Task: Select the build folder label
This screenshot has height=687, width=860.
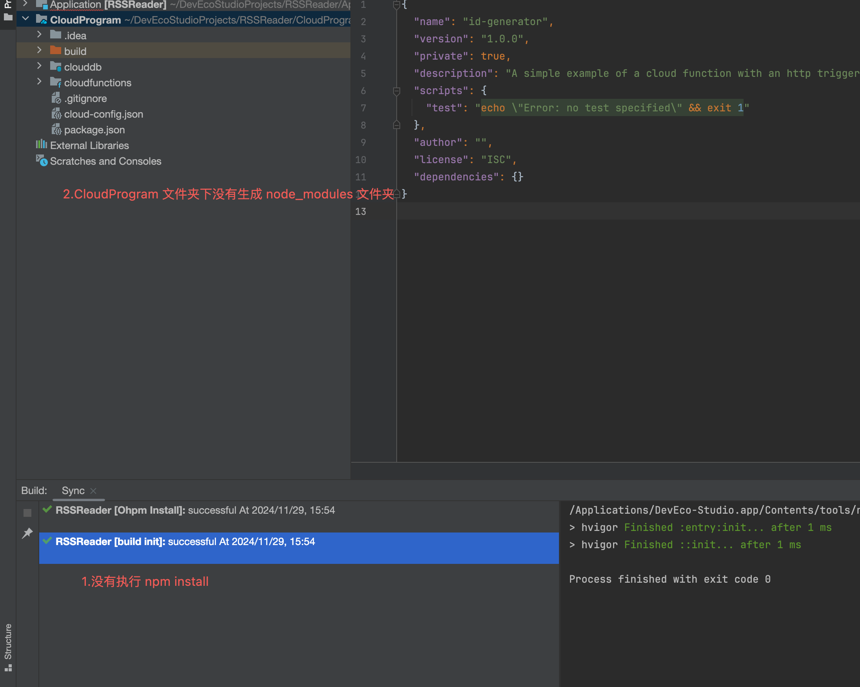Action: tap(75, 51)
